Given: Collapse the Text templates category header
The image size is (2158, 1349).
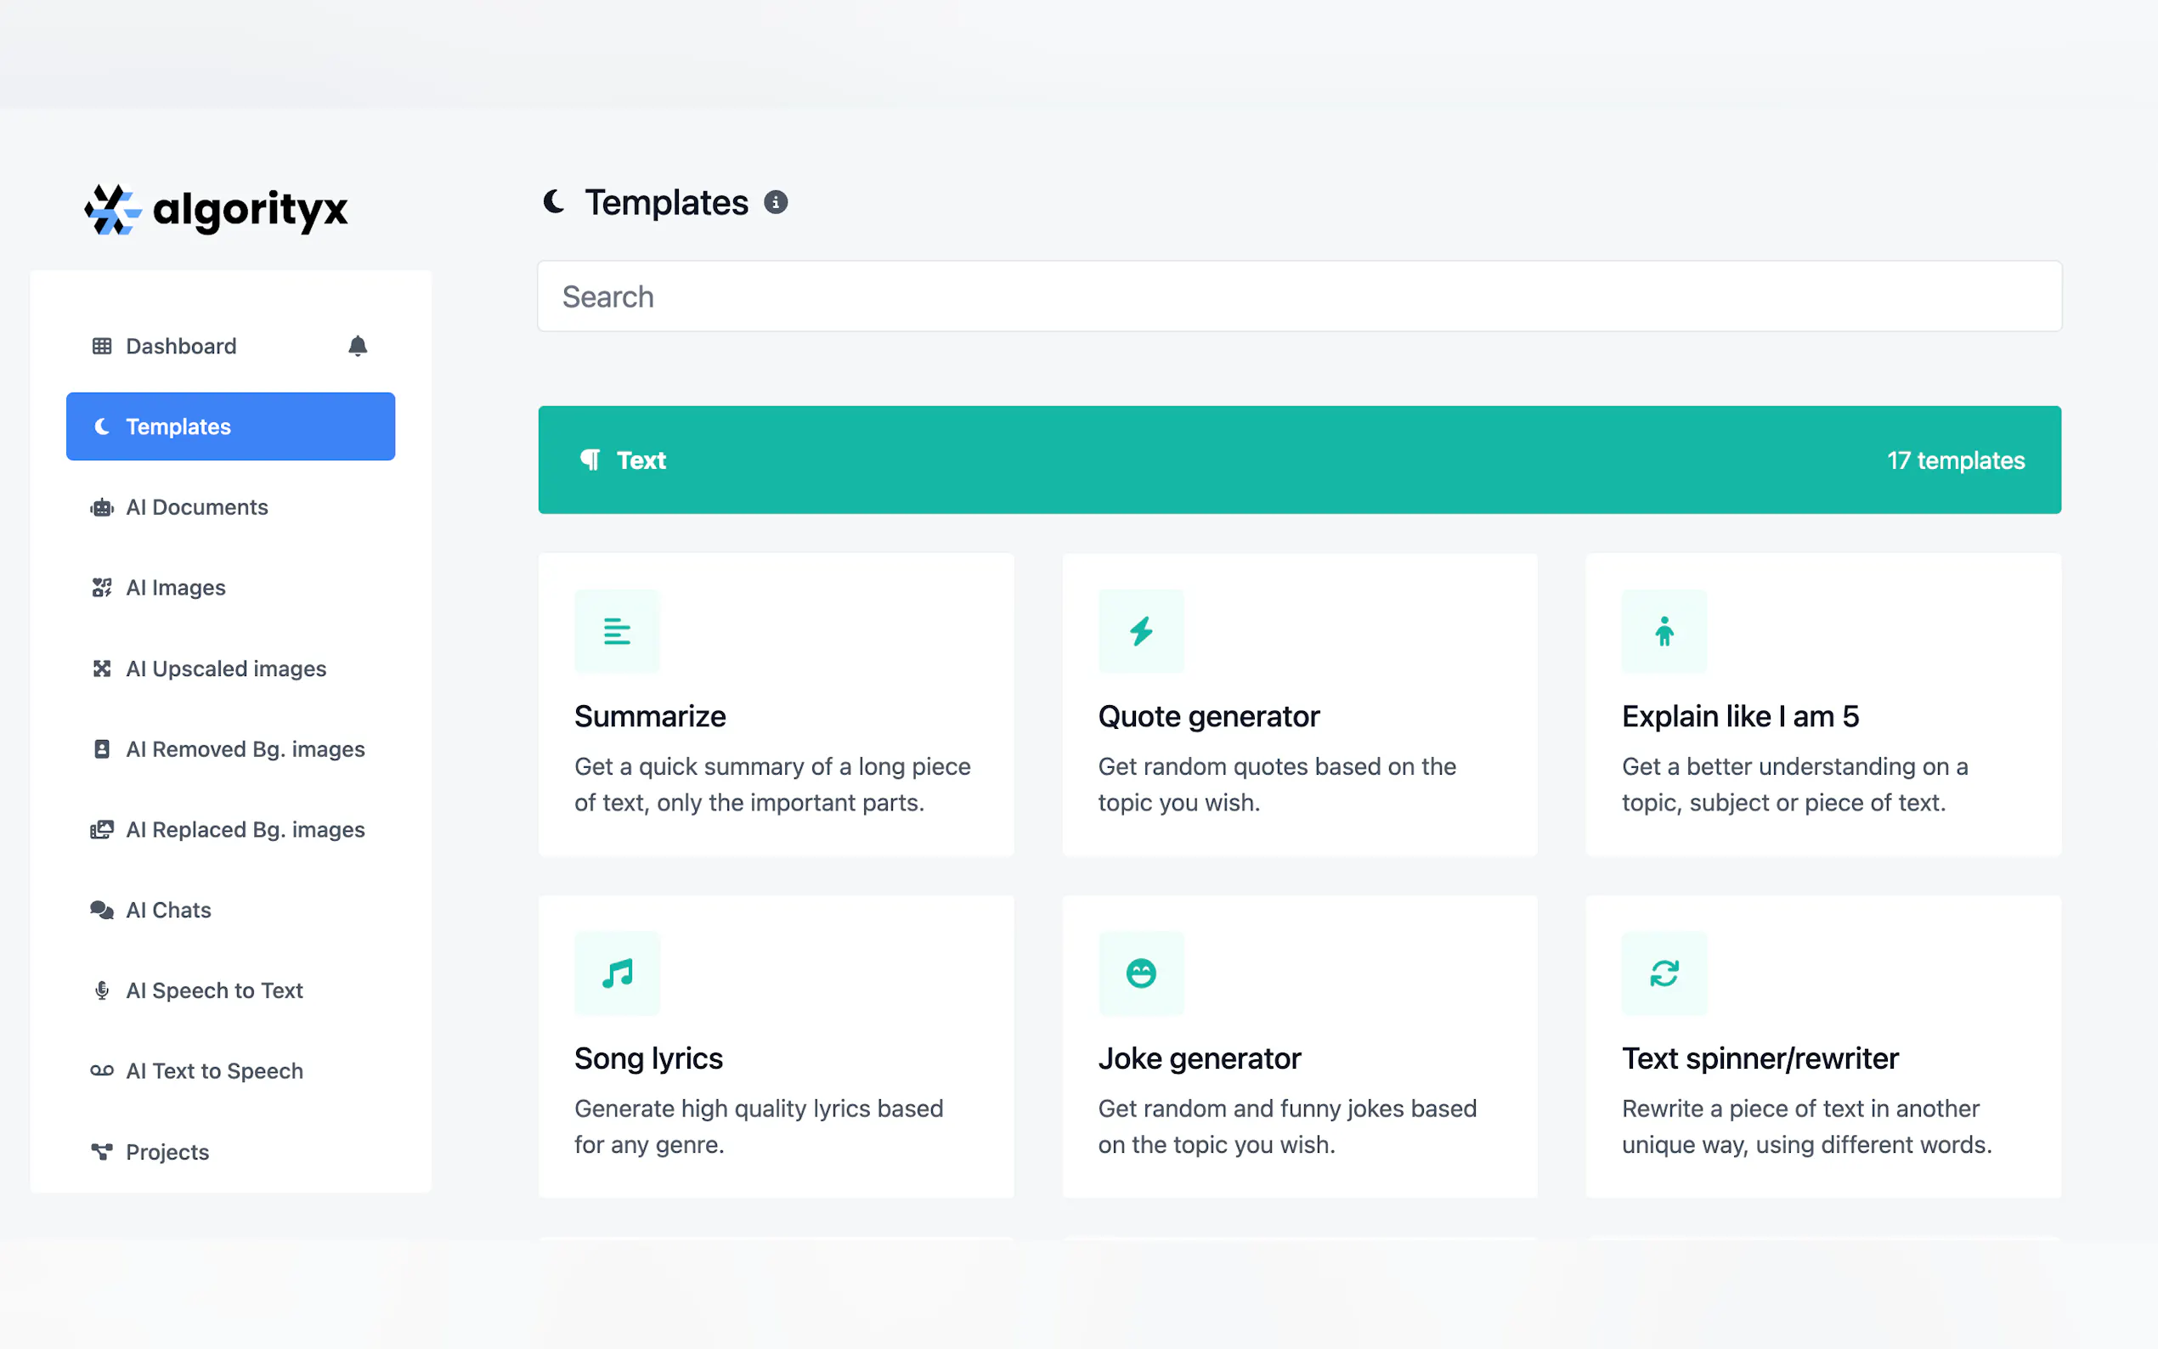Looking at the screenshot, I should (1298, 460).
